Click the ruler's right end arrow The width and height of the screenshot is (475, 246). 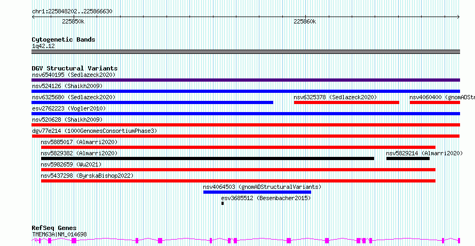(458, 17)
